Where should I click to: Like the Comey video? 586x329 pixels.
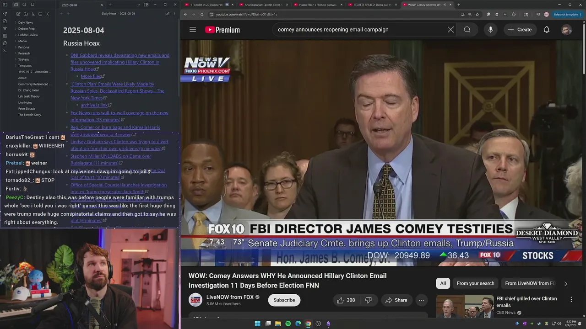pos(346,300)
